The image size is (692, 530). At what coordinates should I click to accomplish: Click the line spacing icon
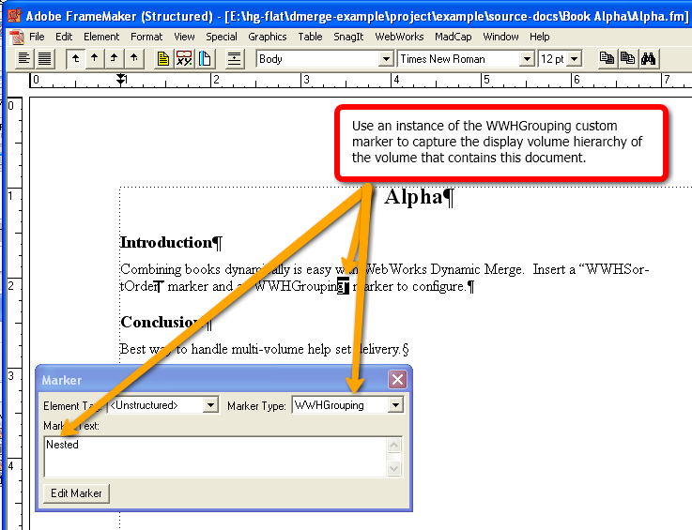click(x=234, y=59)
